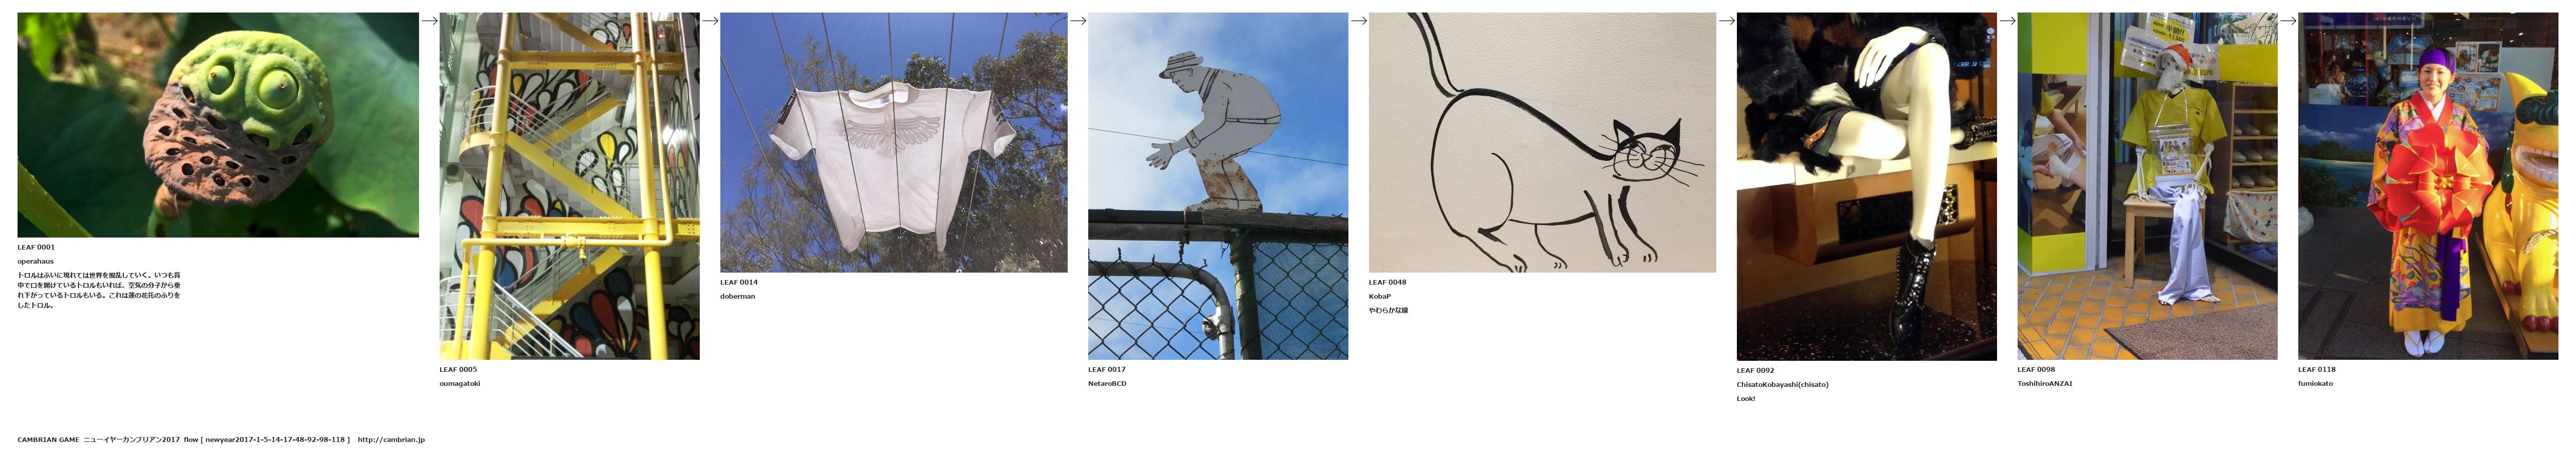The width and height of the screenshot is (2576, 452).
Task: Open the metal man silhouette photo
Action: click(x=1217, y=186)
